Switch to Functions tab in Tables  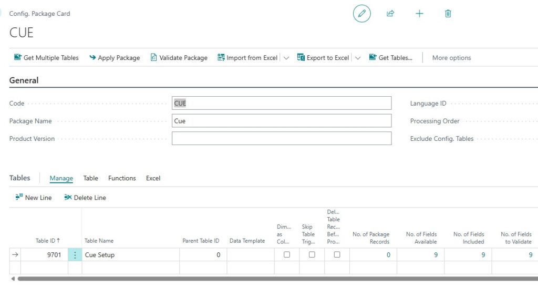[122, 178]
